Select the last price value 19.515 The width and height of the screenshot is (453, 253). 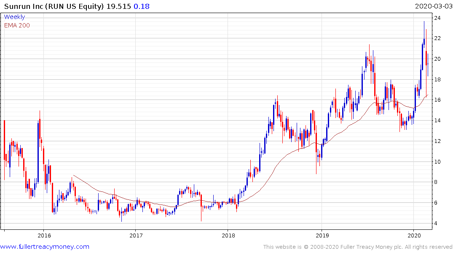pyautogui.click(x=119, y=6)
